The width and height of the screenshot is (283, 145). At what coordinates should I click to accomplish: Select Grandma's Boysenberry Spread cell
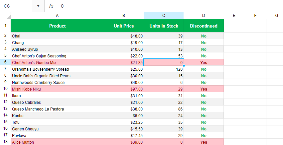pyautogui.click(x=57, y=69)
